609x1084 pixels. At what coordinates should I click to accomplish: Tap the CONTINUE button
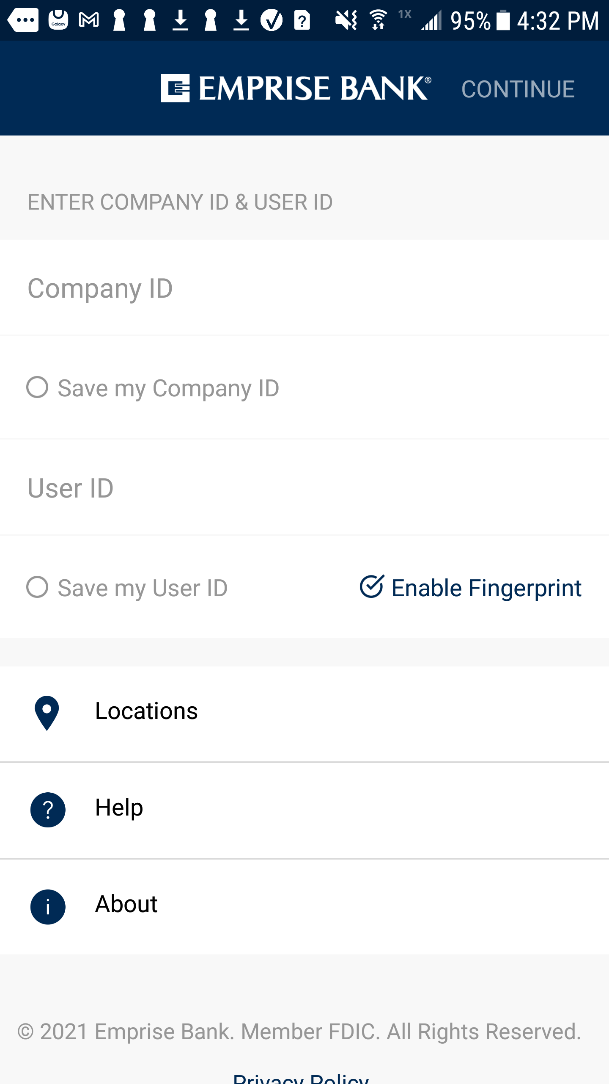[x=518, y=89]
